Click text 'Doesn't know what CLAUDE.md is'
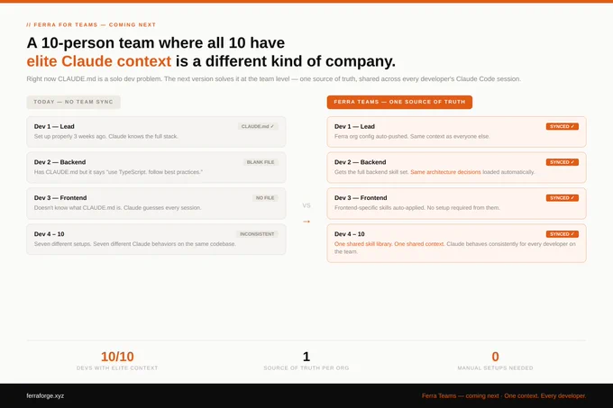 (77, 208)
